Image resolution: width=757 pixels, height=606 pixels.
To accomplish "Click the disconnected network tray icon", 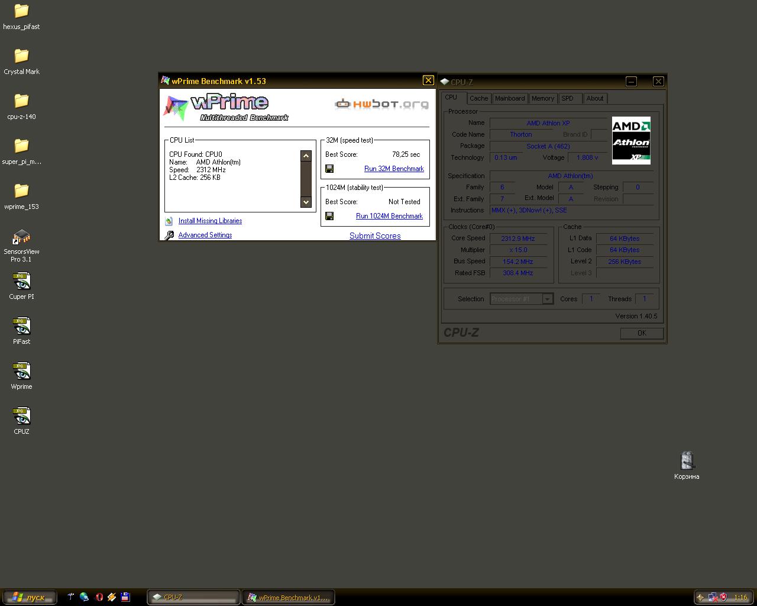I will pyautogui.click(x=714, y=597).
